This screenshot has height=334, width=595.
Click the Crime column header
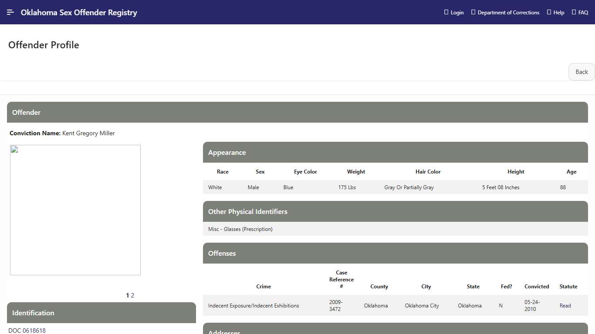pos(264,287)
